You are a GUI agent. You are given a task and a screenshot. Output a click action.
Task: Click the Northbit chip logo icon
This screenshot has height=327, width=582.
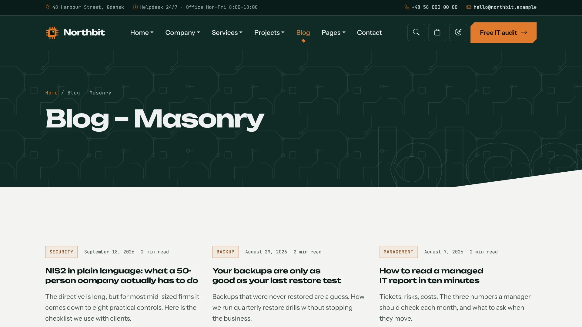52,32
